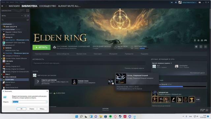Screen dimensions: 211x119
Task: Click the achievements progress bar 24 of 42
Action: pyautogui.click(x=182, y=87)
